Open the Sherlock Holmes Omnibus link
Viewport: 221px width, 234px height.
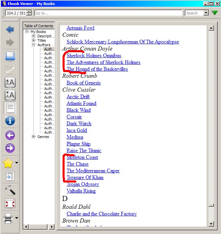[94, 56]
